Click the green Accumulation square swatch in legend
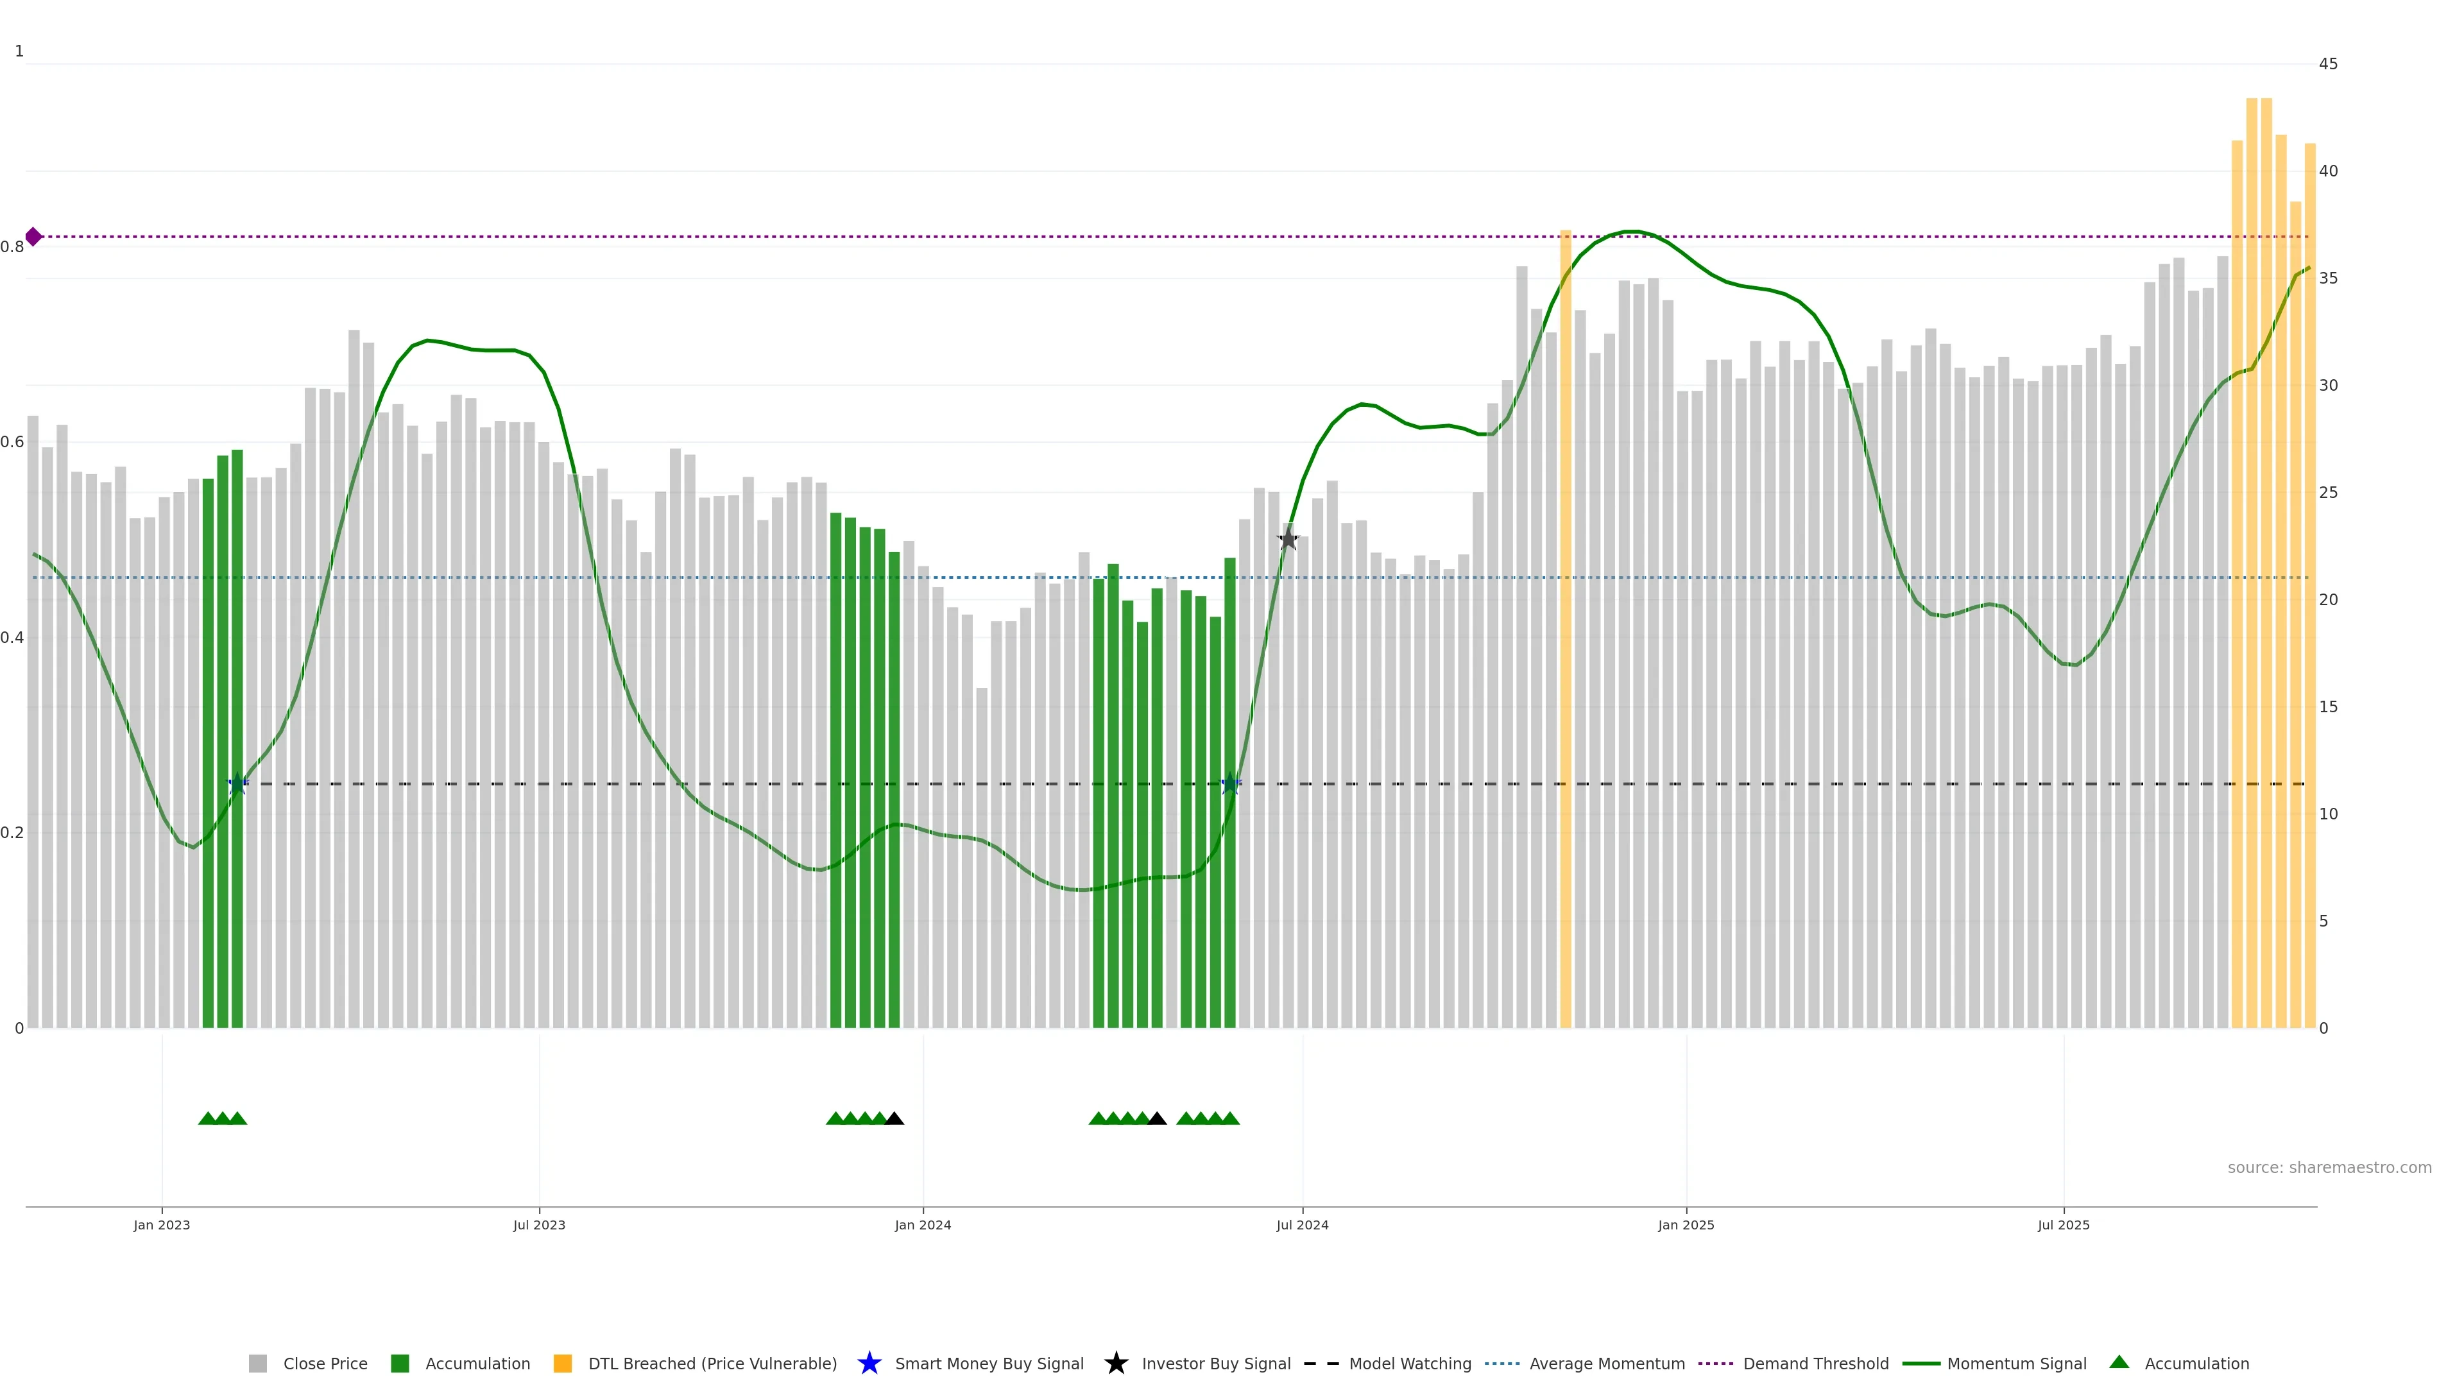Screen dimensions: 2464x1386 (400, 1363)
